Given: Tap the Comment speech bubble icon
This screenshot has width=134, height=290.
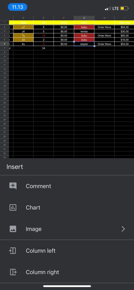Looking at the screenshot, I should [x=13, y=186].
